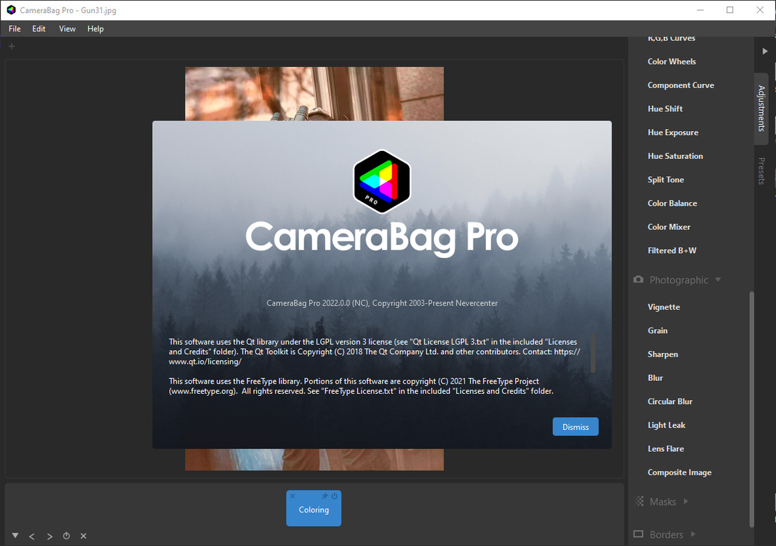Screen dimensions: 776x546
Task: Add Blur adjustment
Action: pos(655,377)
